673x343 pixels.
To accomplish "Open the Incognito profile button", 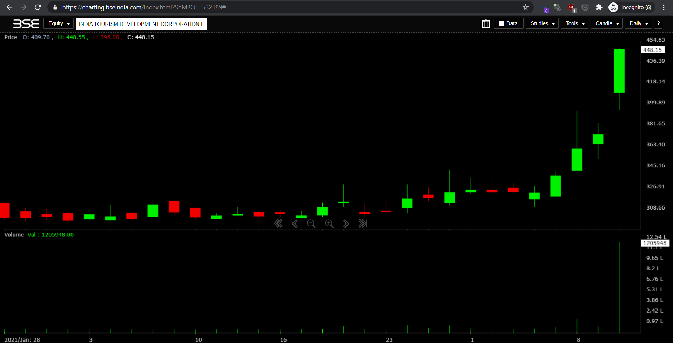I will pos(631,7).
